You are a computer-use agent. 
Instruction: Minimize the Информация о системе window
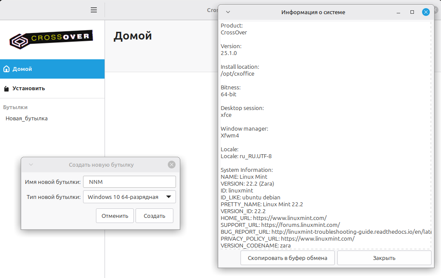pos(398,12)
